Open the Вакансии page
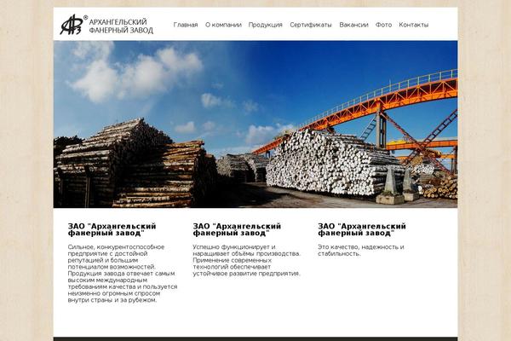This screenshot has height=341, width=511. coord(353,25)
